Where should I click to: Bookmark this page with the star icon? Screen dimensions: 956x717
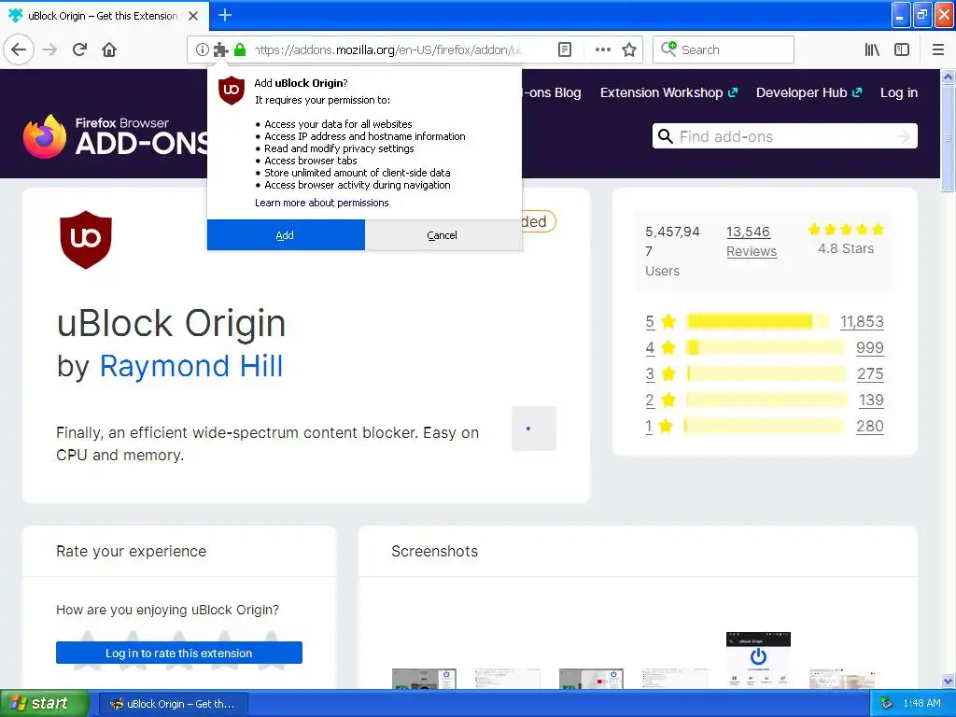point(629,49)
